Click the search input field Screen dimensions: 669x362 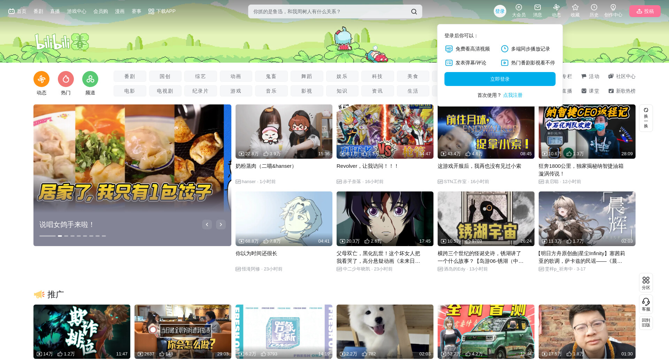(329, 11)
